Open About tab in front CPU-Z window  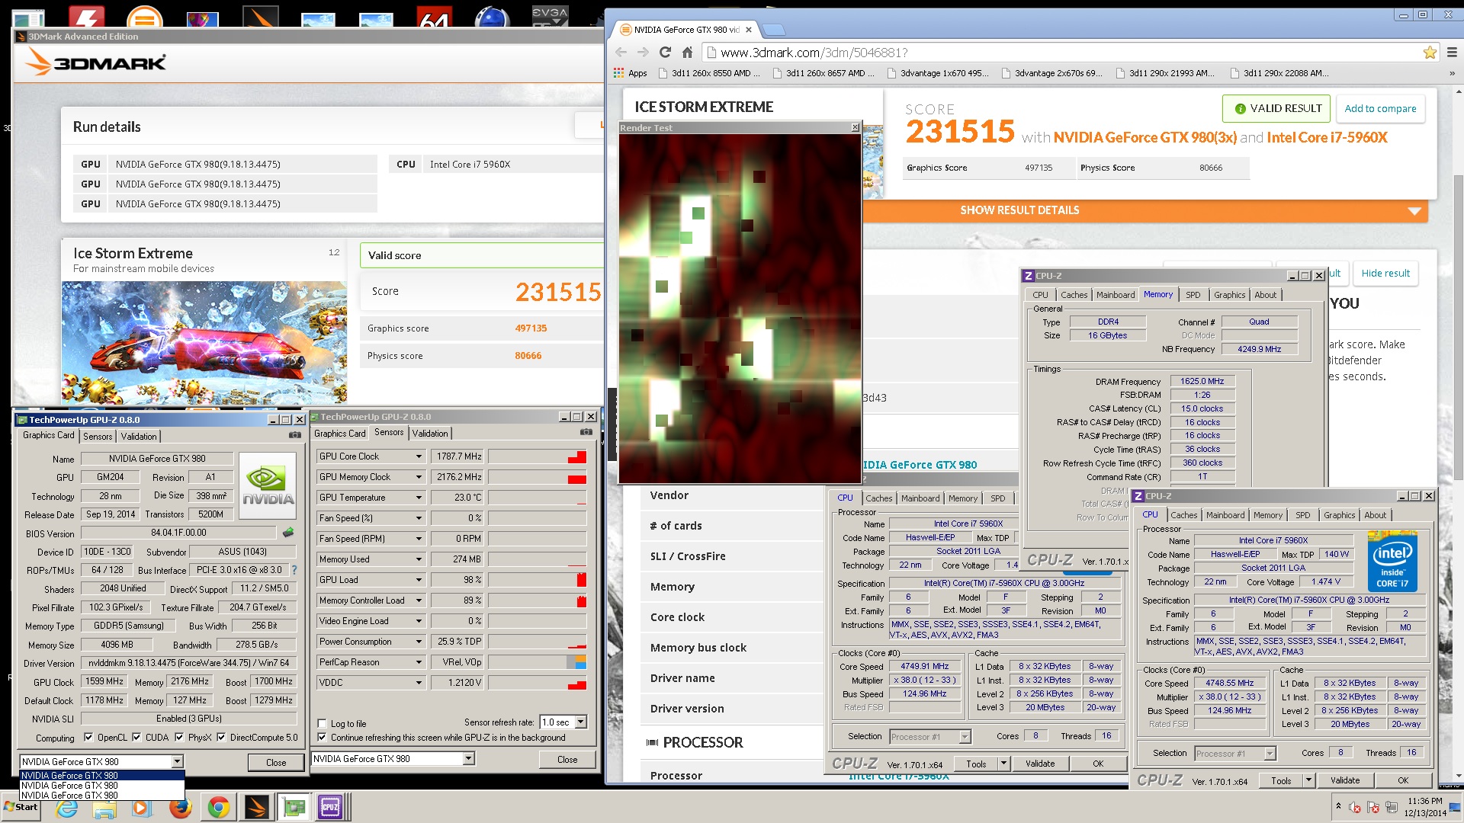pyautogui.click(x=1375, y=515)
